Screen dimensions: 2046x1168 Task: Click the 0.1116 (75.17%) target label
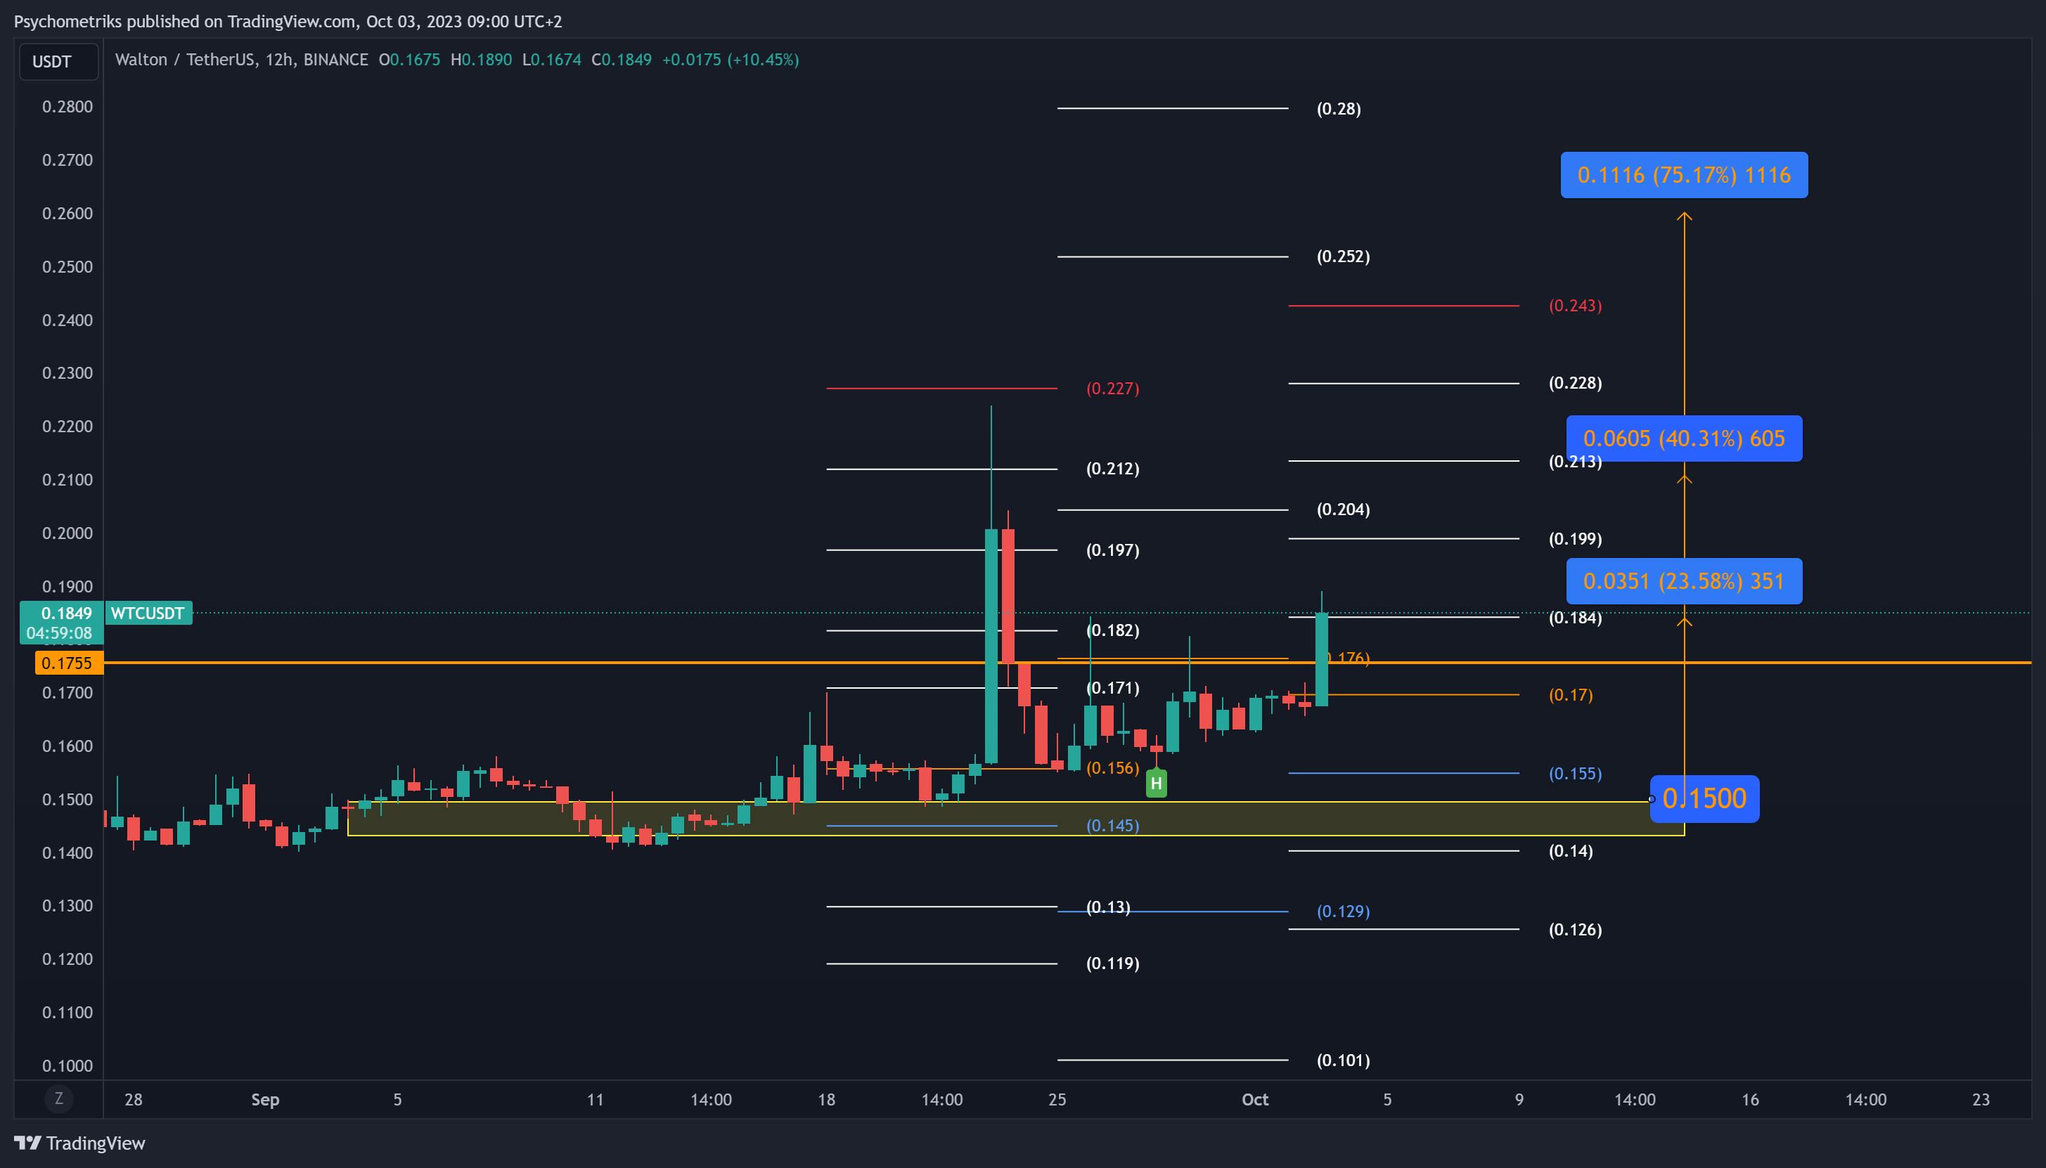1683,175
